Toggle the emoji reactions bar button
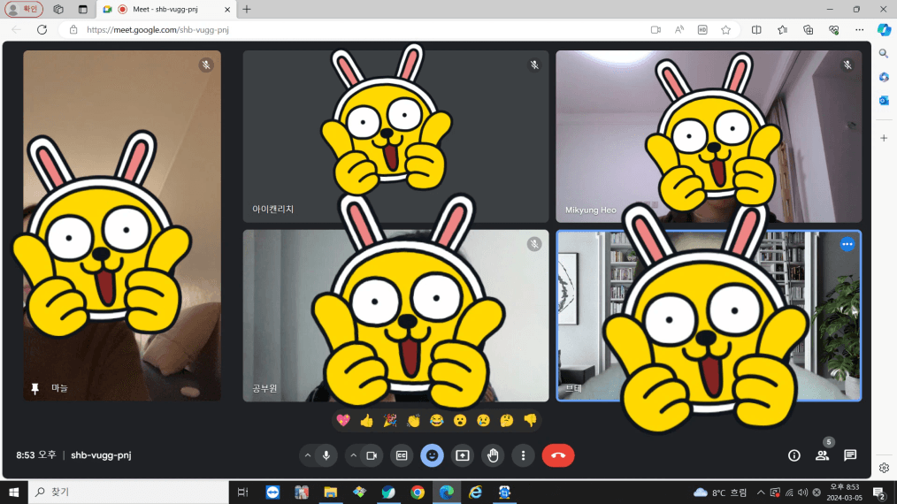Viewport: 897px width, 504px height. [432, 456]
